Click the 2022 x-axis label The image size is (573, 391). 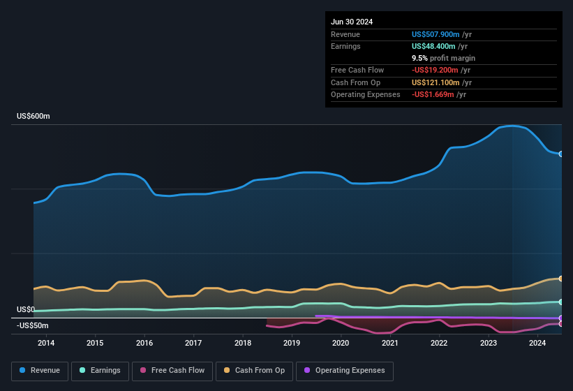pos(439,343)
